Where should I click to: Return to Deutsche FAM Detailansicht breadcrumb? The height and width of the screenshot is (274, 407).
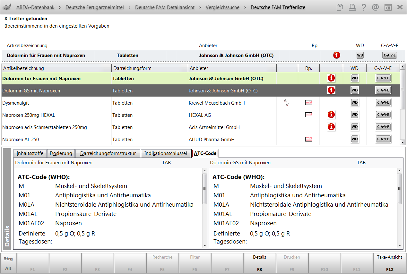point(165,7)
